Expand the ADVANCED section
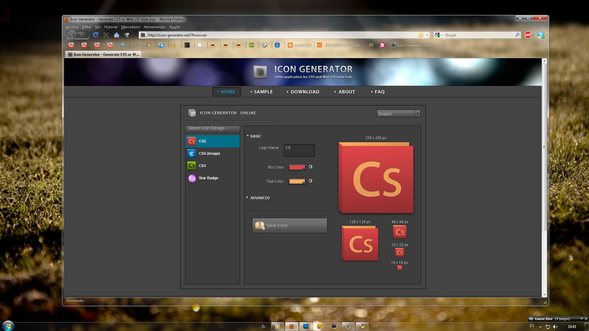 [258, 198]
